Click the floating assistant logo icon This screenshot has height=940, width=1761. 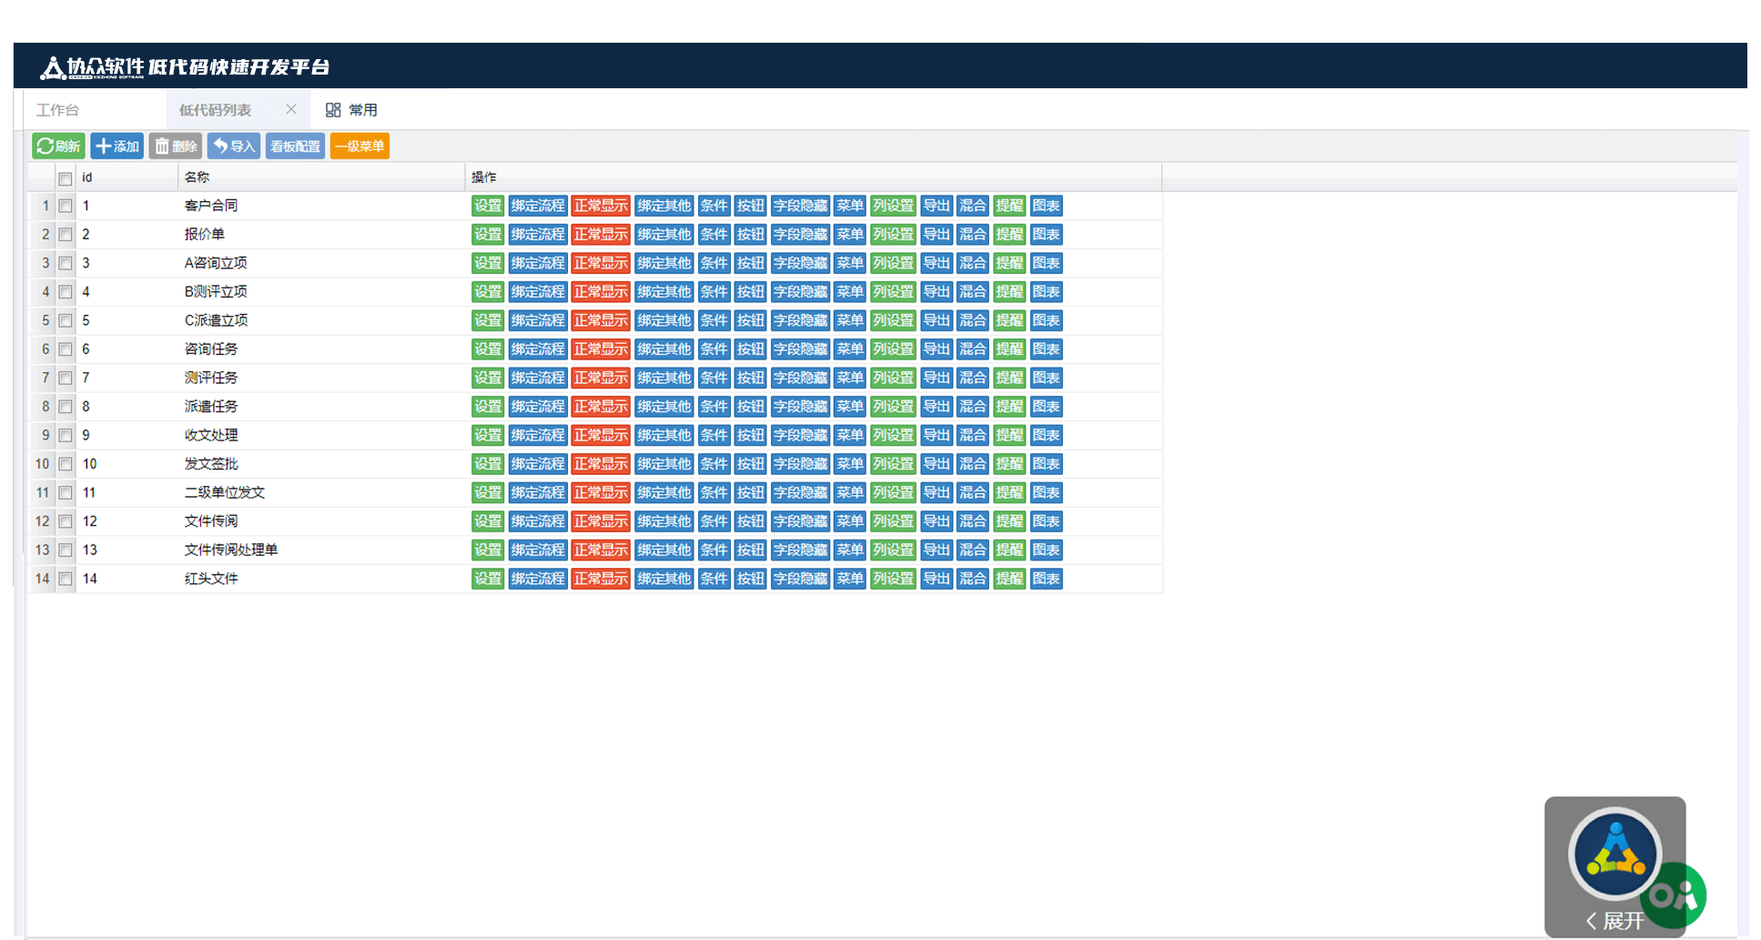click(1615, 854)
